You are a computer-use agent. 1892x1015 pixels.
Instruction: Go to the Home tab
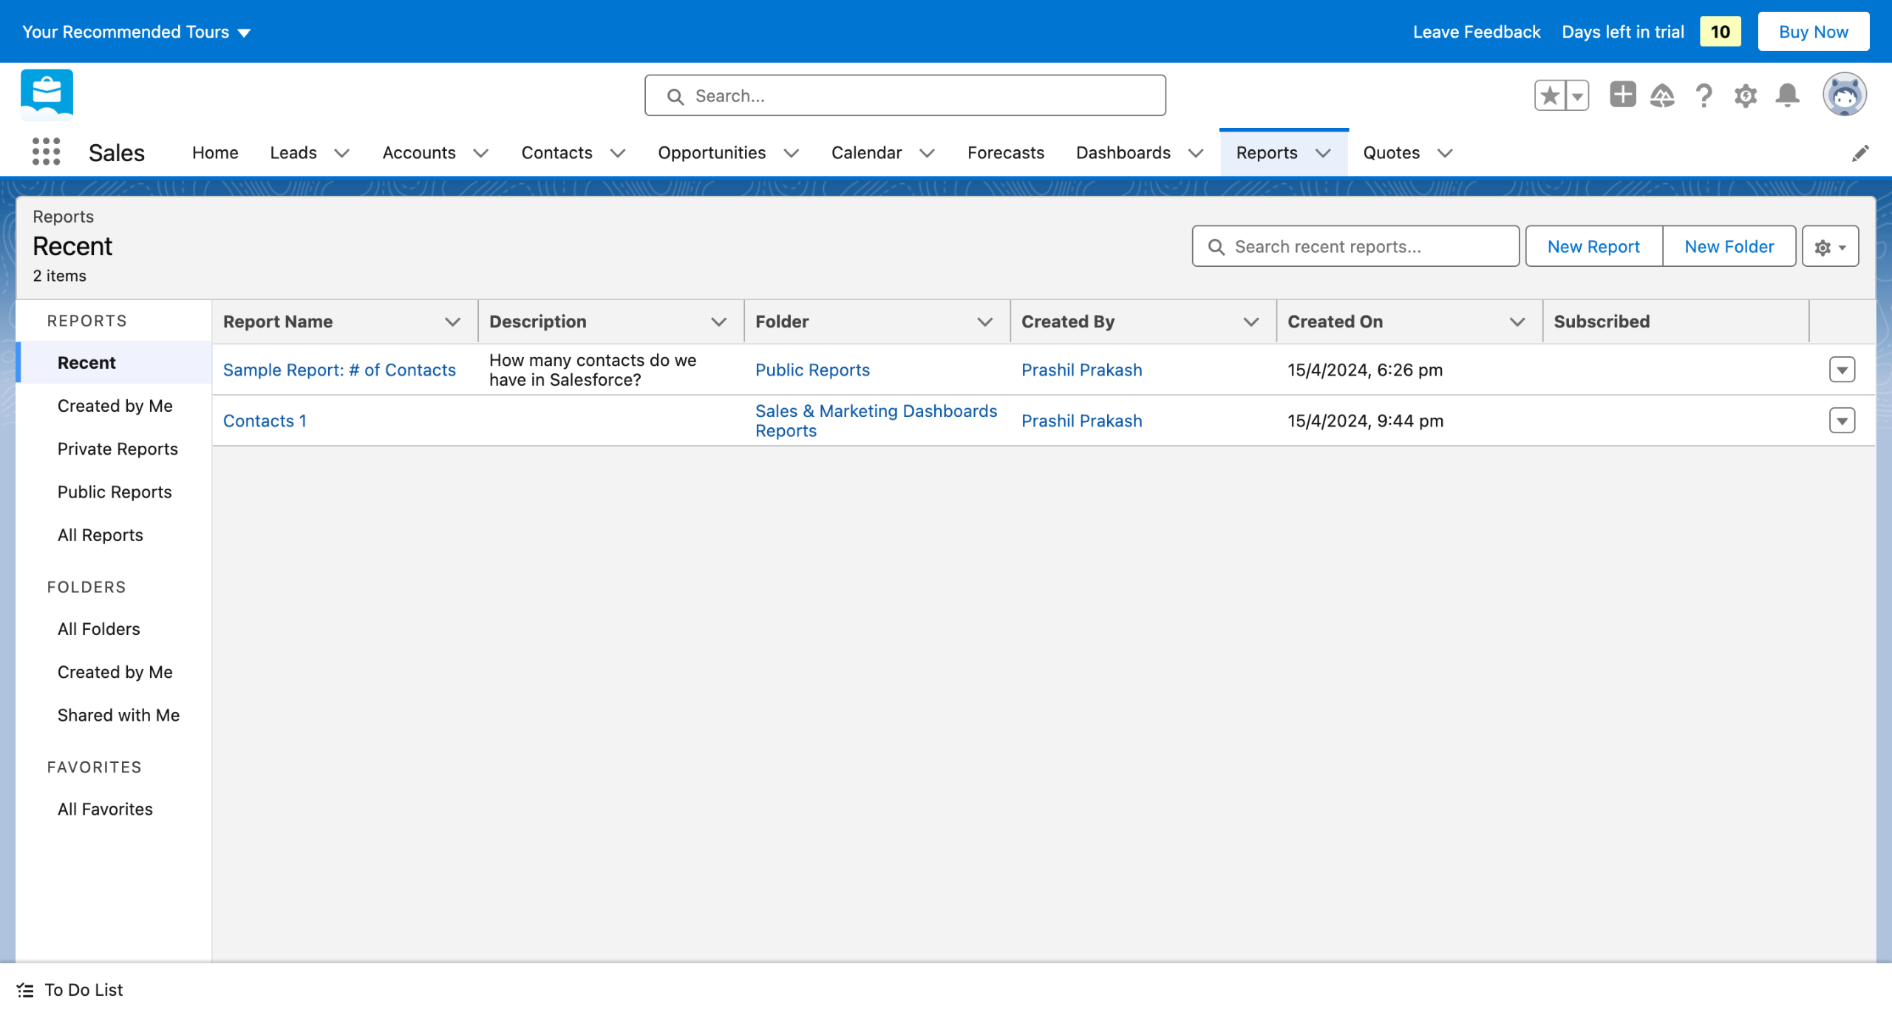(215, 153)
